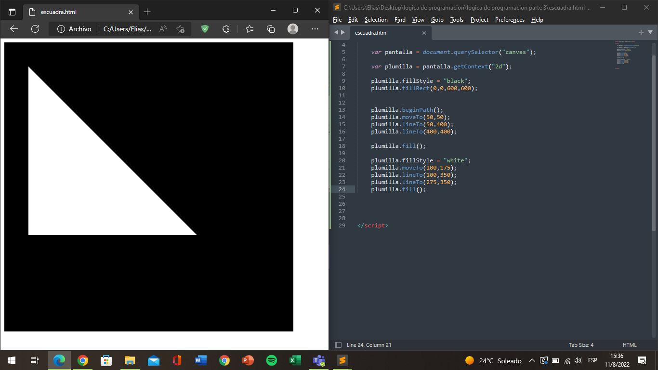Image resolution: width=658 pixels, height=370 pixels.
Task: Open the Edge profile avatar
Action: (x=293, y=29)
